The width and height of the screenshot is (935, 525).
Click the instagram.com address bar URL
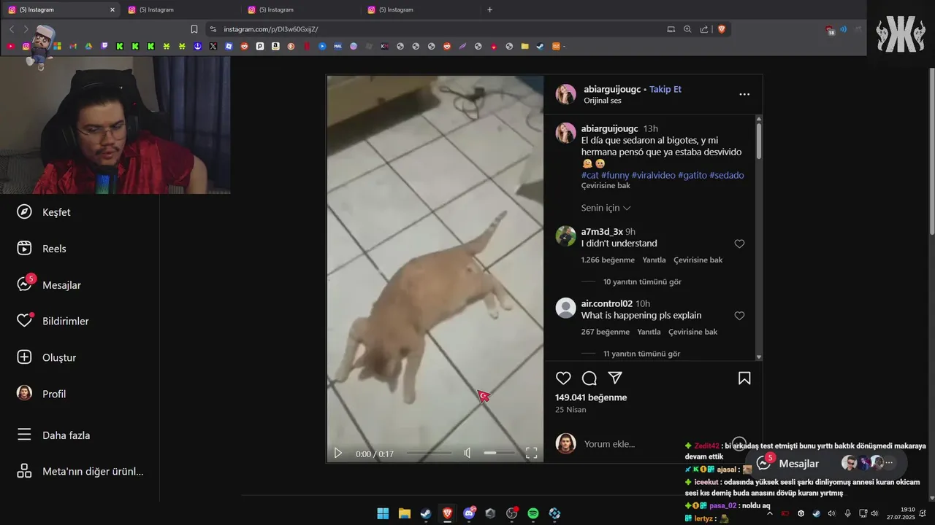click(271, 29)
